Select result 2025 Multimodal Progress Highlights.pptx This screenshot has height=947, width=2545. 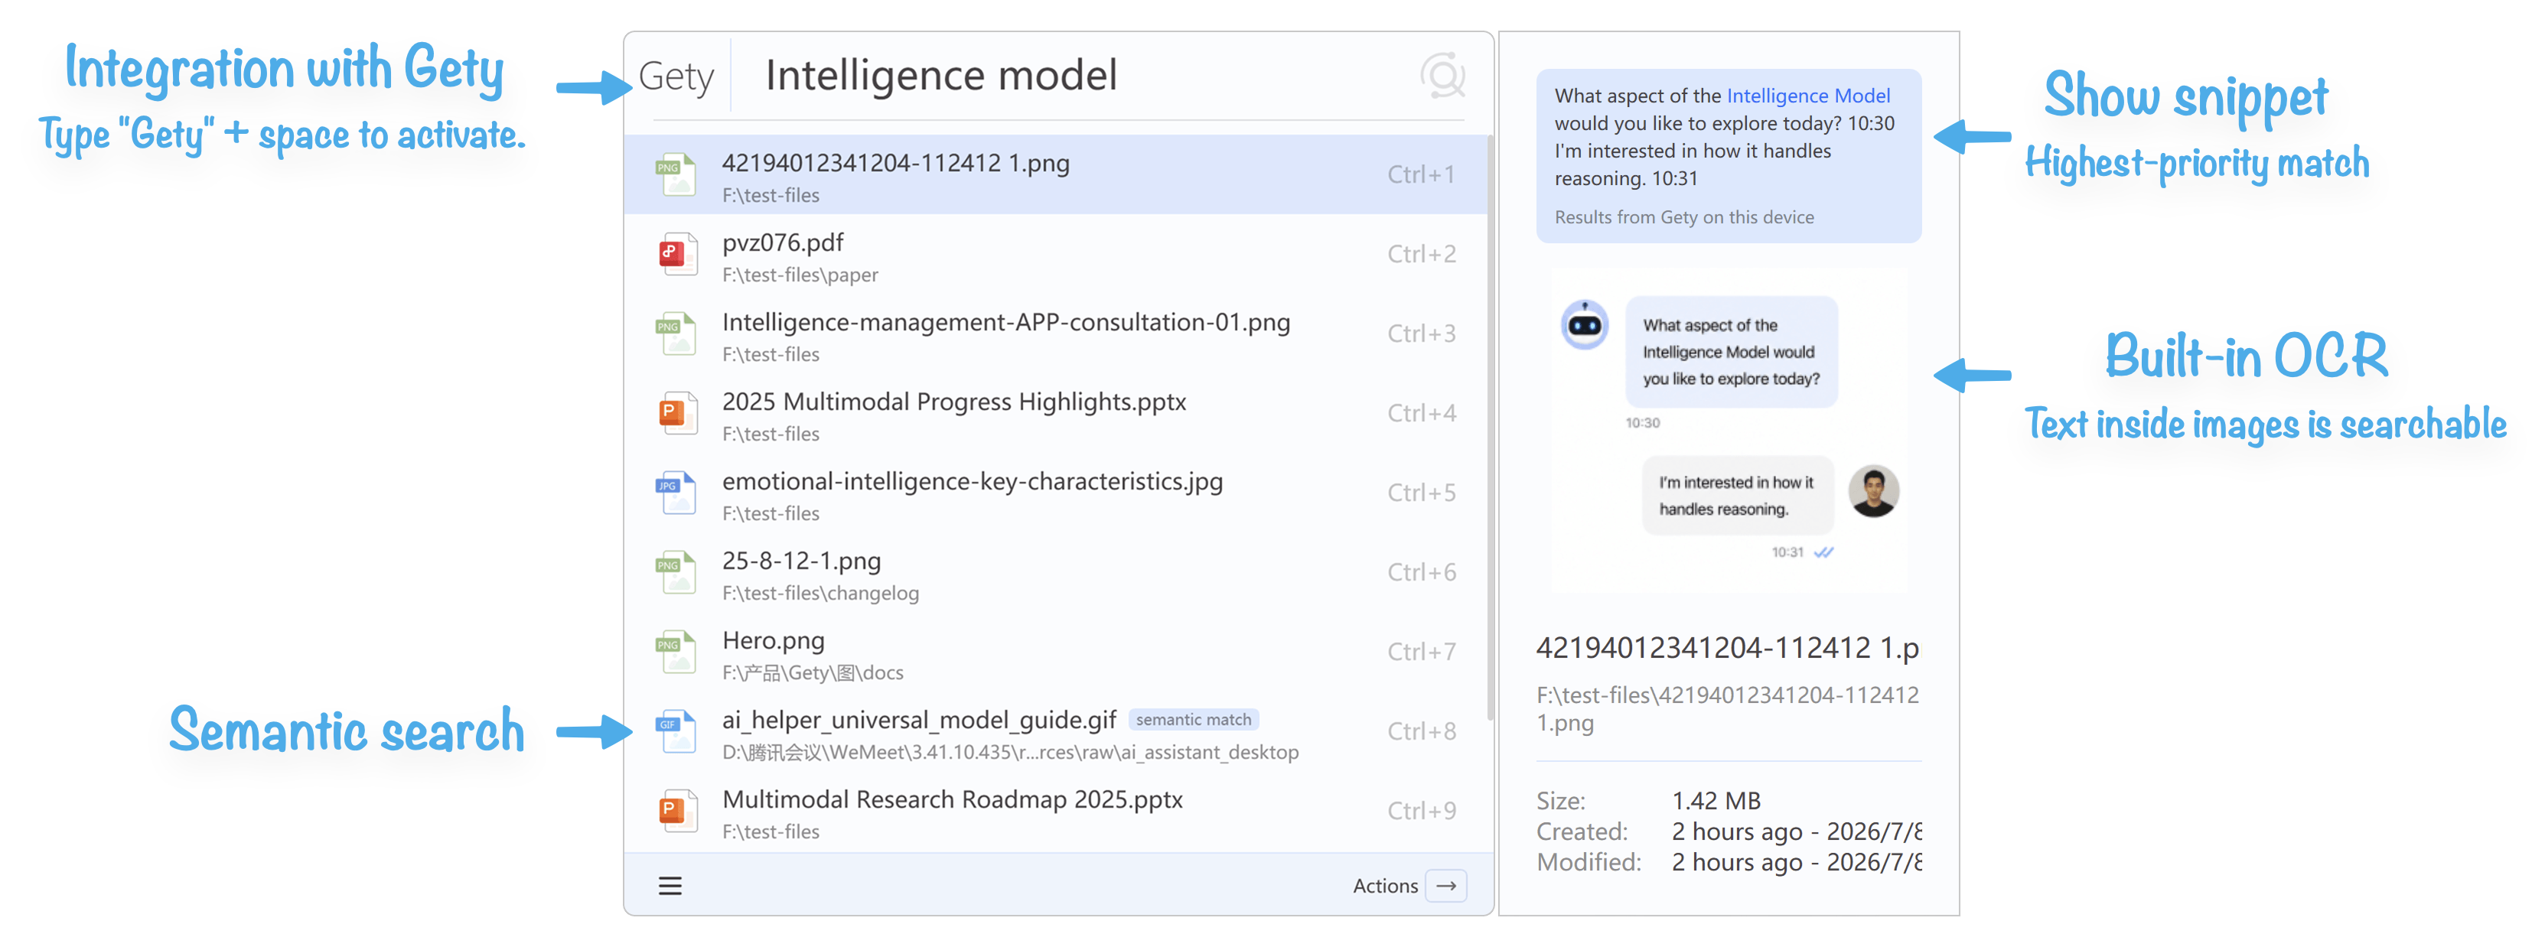pos(1056,414)
